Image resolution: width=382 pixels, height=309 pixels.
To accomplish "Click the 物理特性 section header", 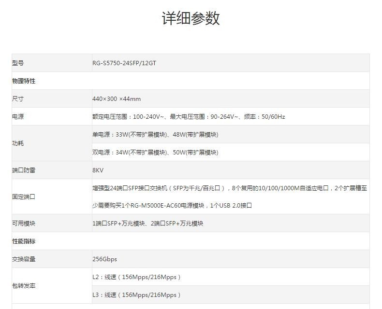I will [24, 81].
